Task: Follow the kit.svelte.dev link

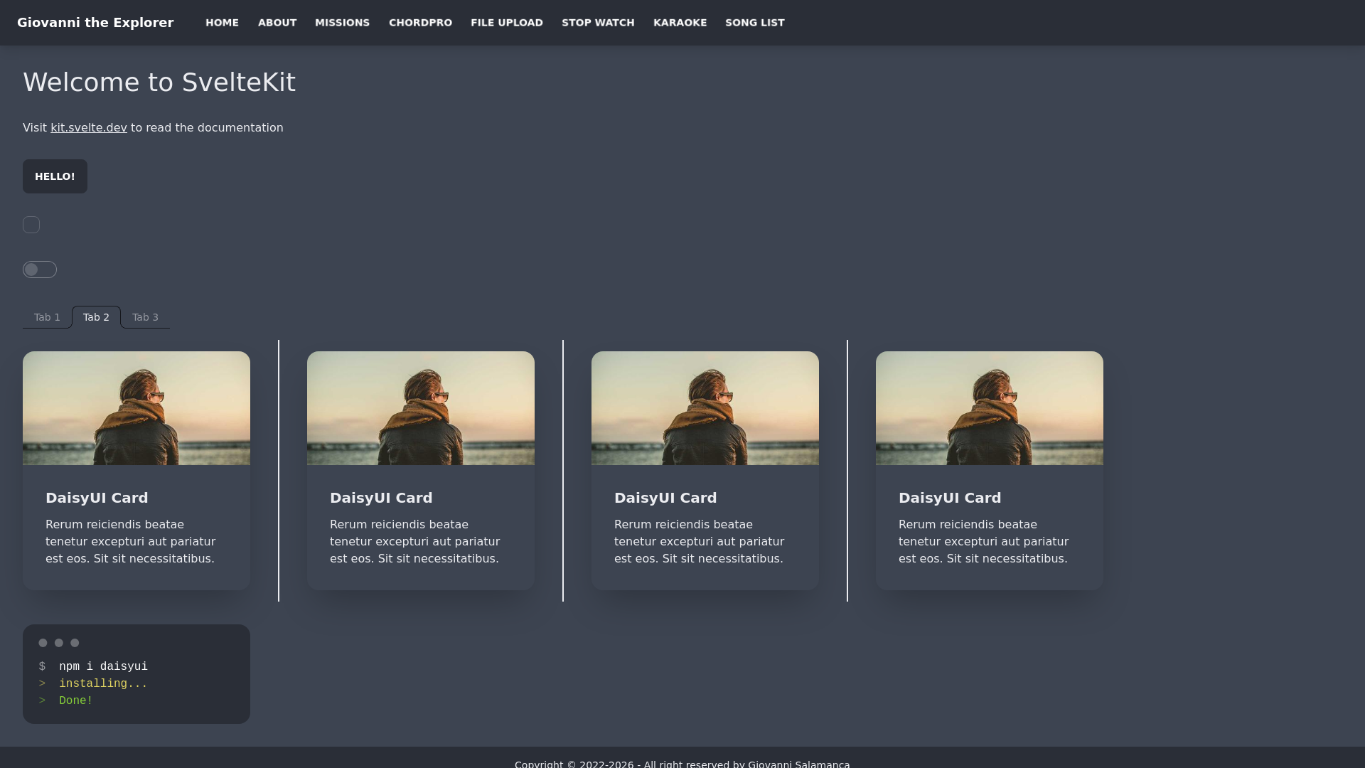Action: point(89,128)
